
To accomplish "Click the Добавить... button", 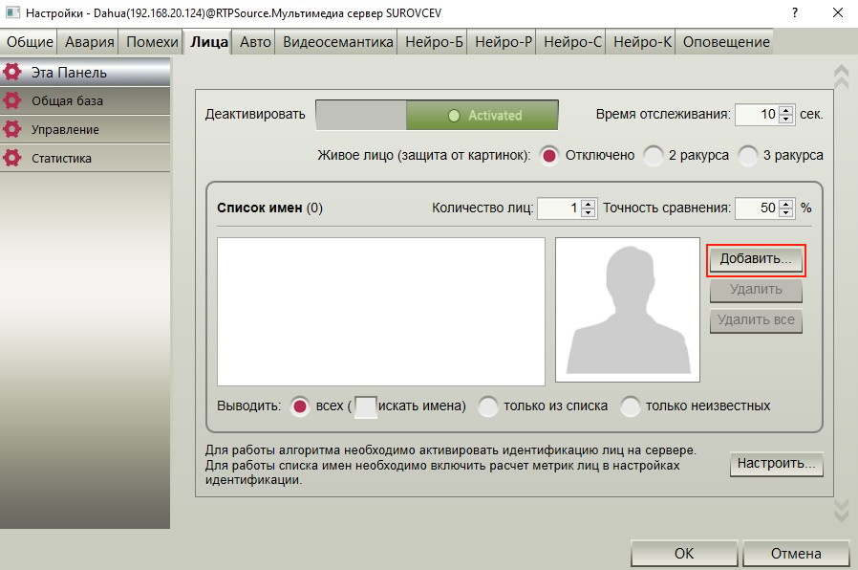I will (x=756, y=259).
